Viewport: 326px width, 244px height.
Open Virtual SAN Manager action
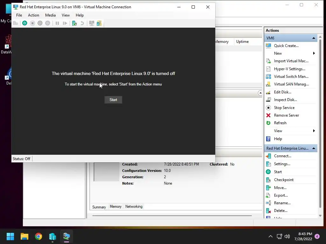[291, 84]
